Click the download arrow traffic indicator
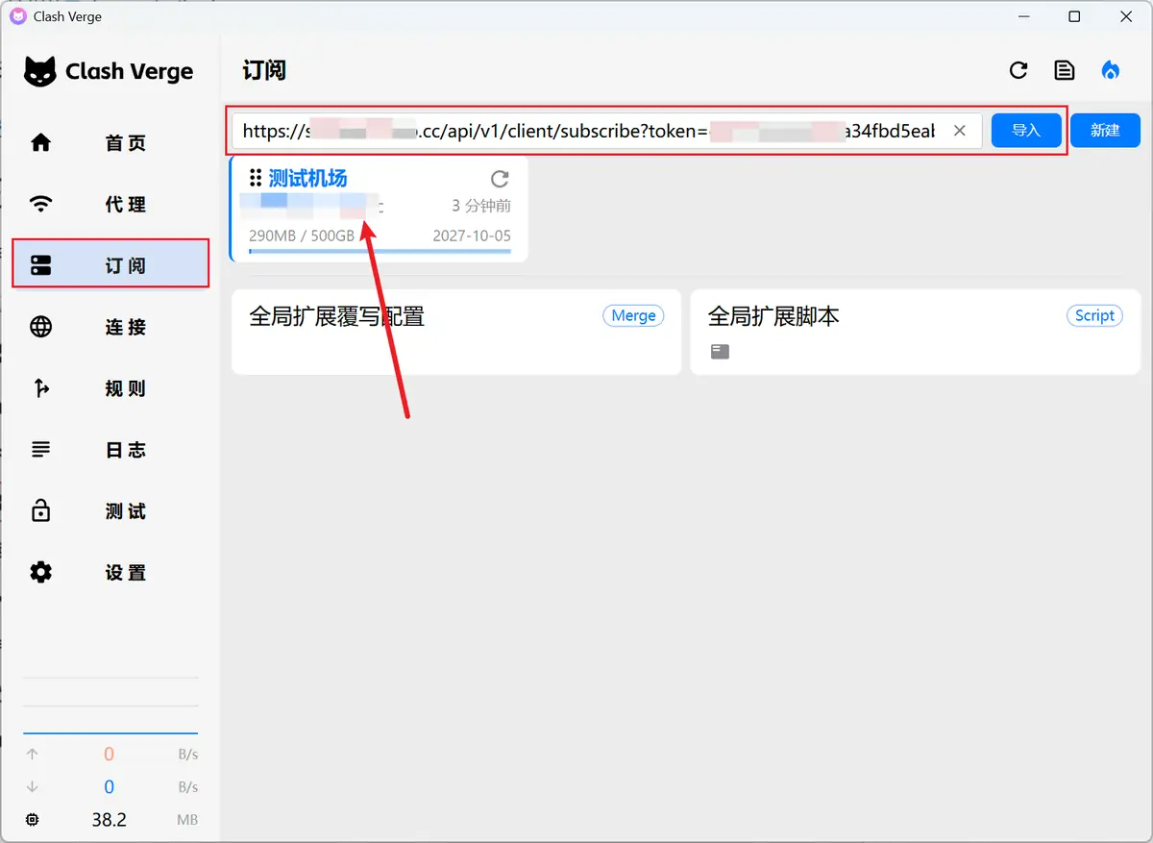 pyautogui.click(x=33, y=787)
